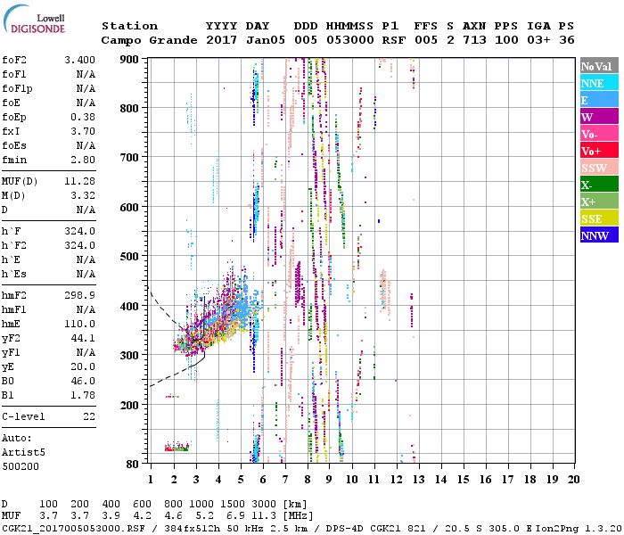Image resolution: width=624 pixels, height=535 pixels.
Task: Select the NNE cyan legend swatch
Action: pyautogui.click(x=599, y=83)
